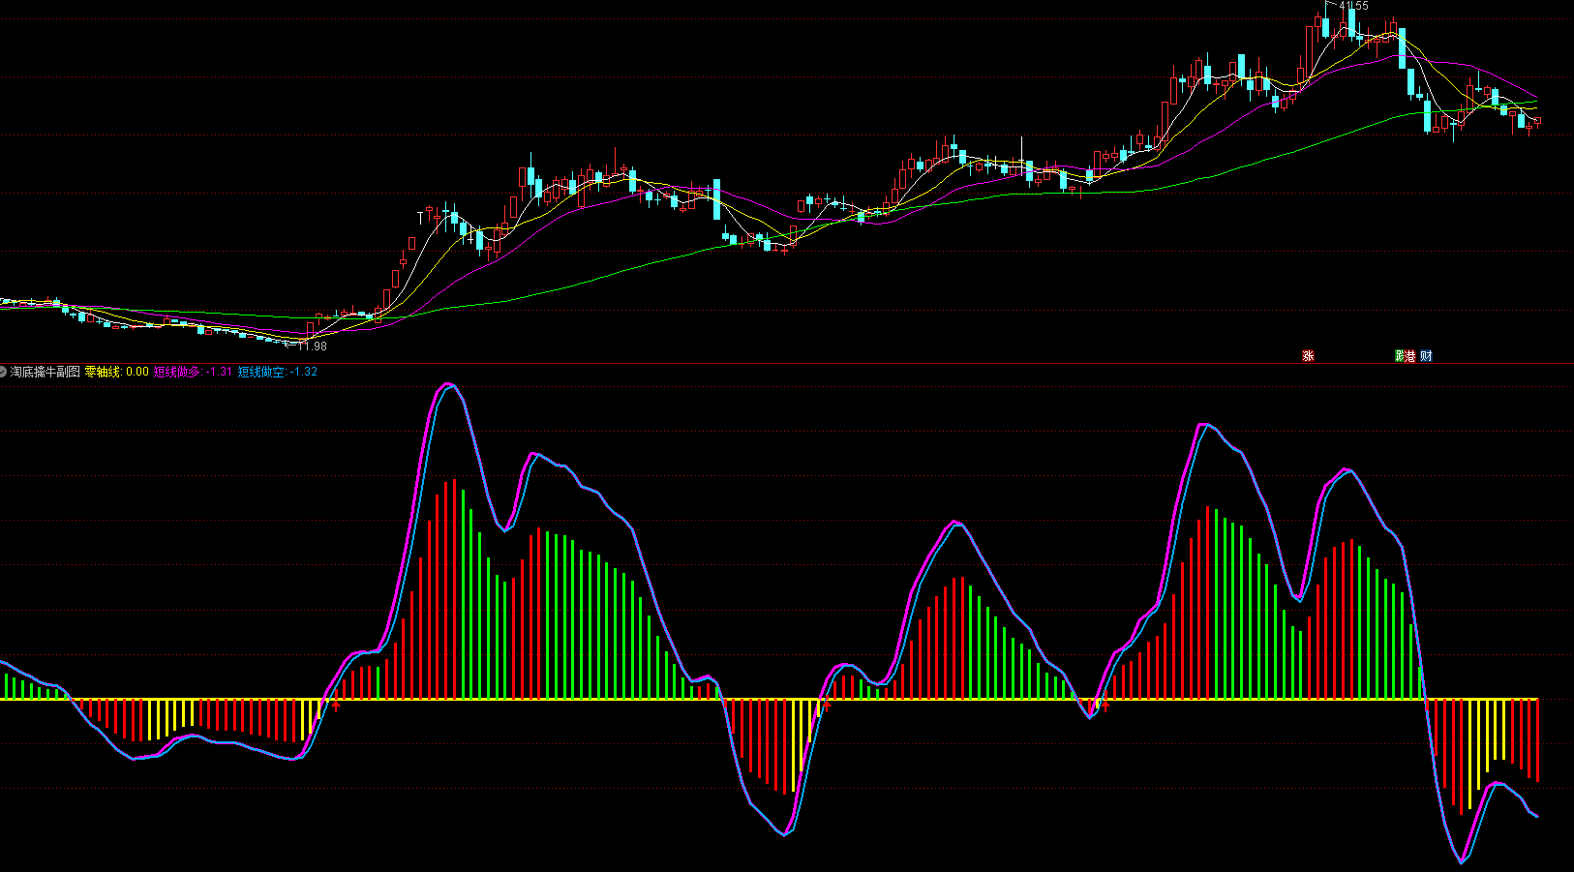Click the blue 短线做空 indicator legend

point(259,370)
